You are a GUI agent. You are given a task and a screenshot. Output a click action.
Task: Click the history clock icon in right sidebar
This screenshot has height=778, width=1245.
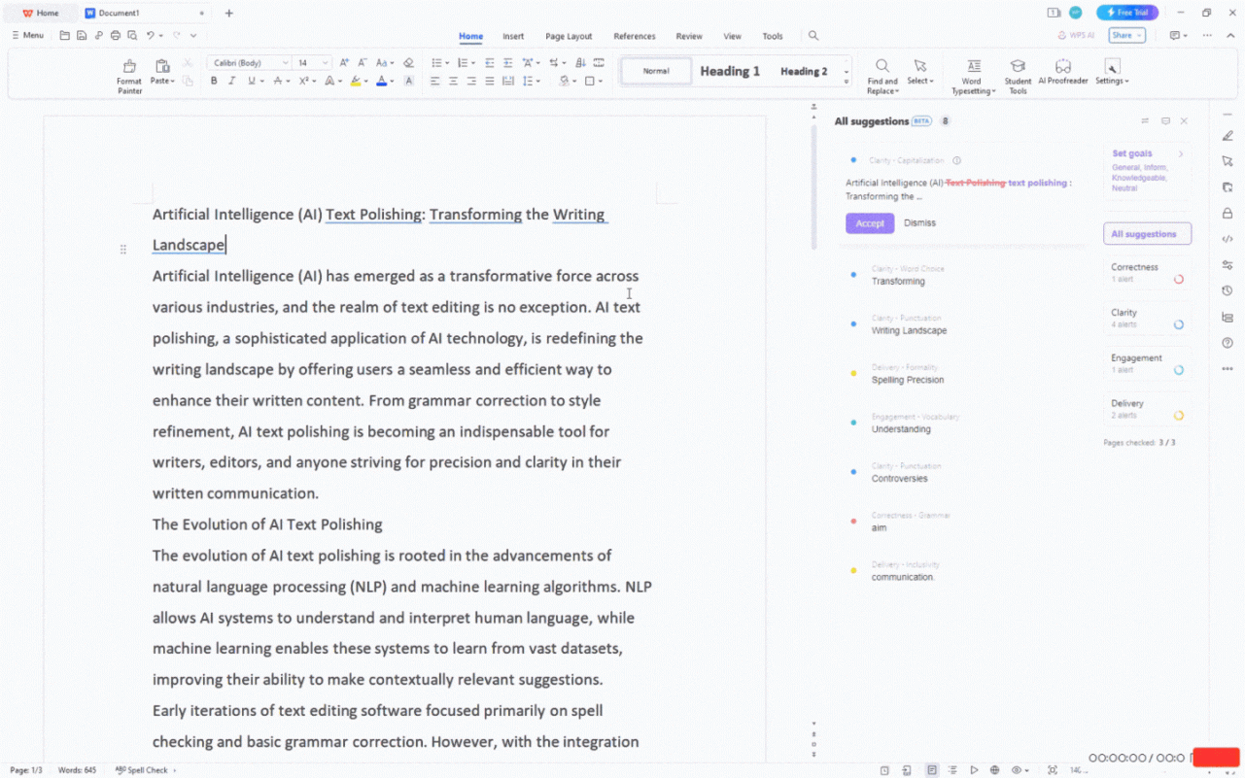(1227, 290)
